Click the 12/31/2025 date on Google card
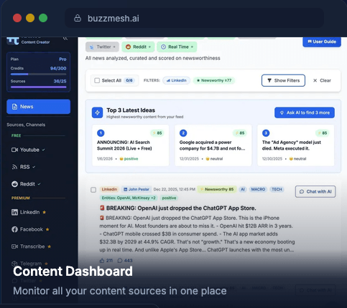The image size is (347, 308). 189,159
